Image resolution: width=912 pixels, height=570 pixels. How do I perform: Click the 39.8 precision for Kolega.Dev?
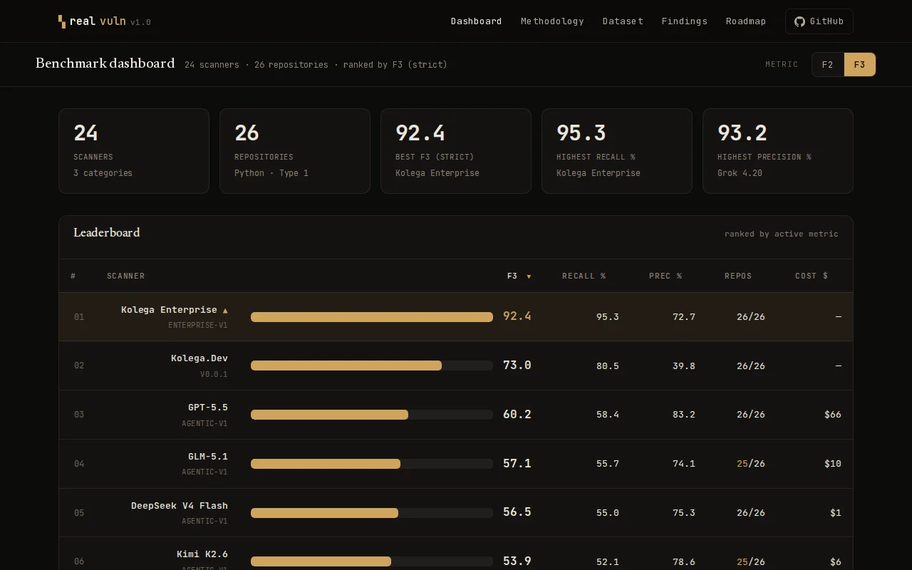tap(684, 366)
